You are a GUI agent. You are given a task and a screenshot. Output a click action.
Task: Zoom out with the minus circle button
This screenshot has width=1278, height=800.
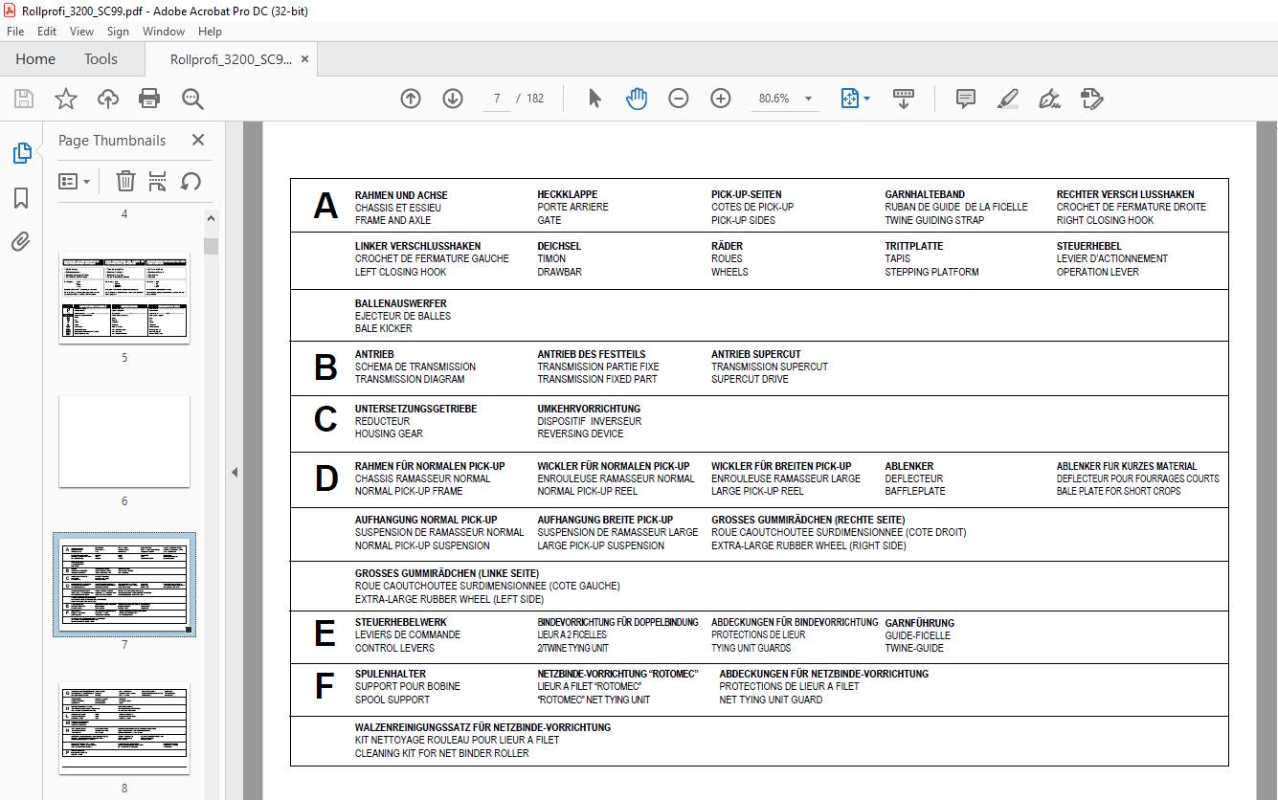coord(679,99)
